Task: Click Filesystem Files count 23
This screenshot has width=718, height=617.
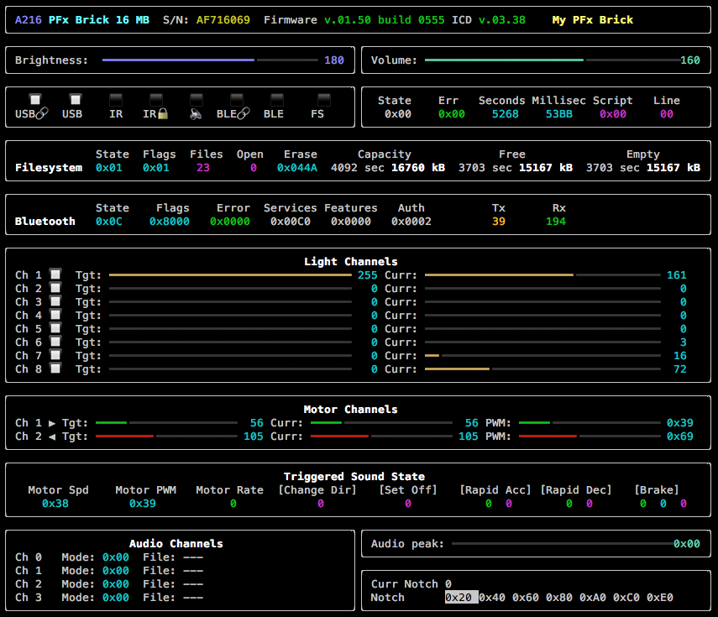Action: [203, 168]
